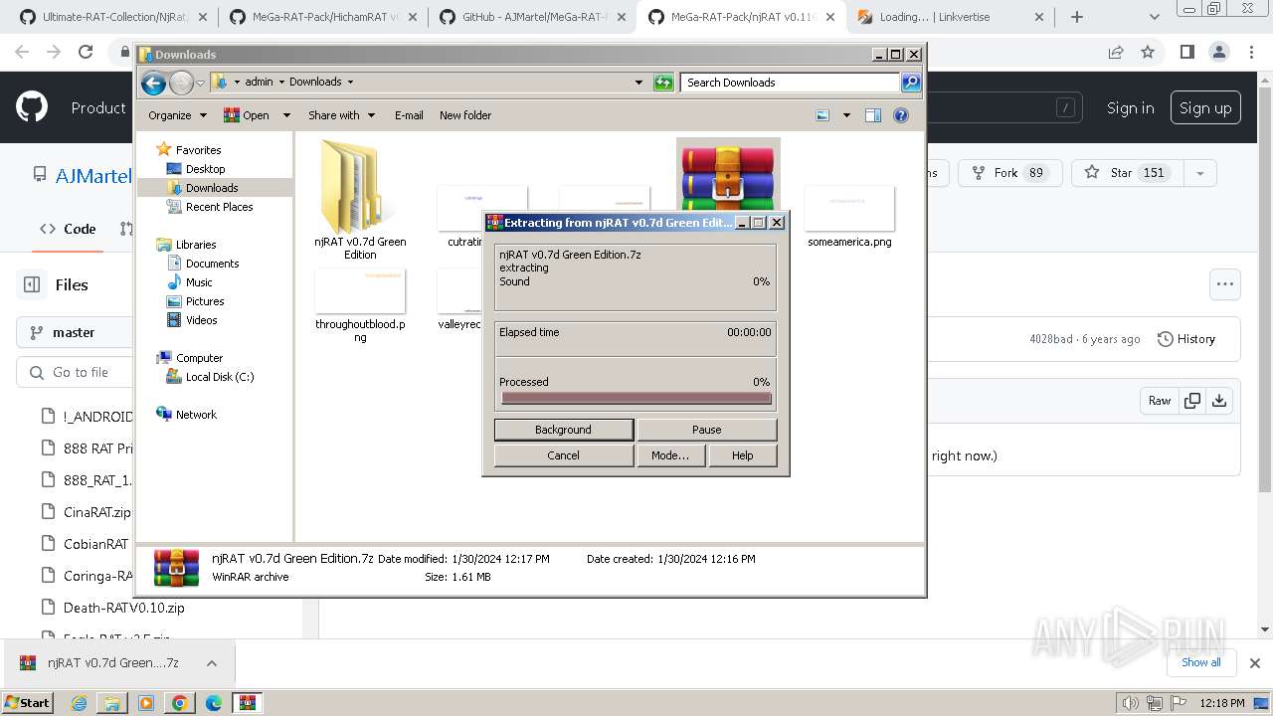Screen dimensions: 1273x716
Task: Open the Organize dropdown menu
Action: click(x=177, y=115)
